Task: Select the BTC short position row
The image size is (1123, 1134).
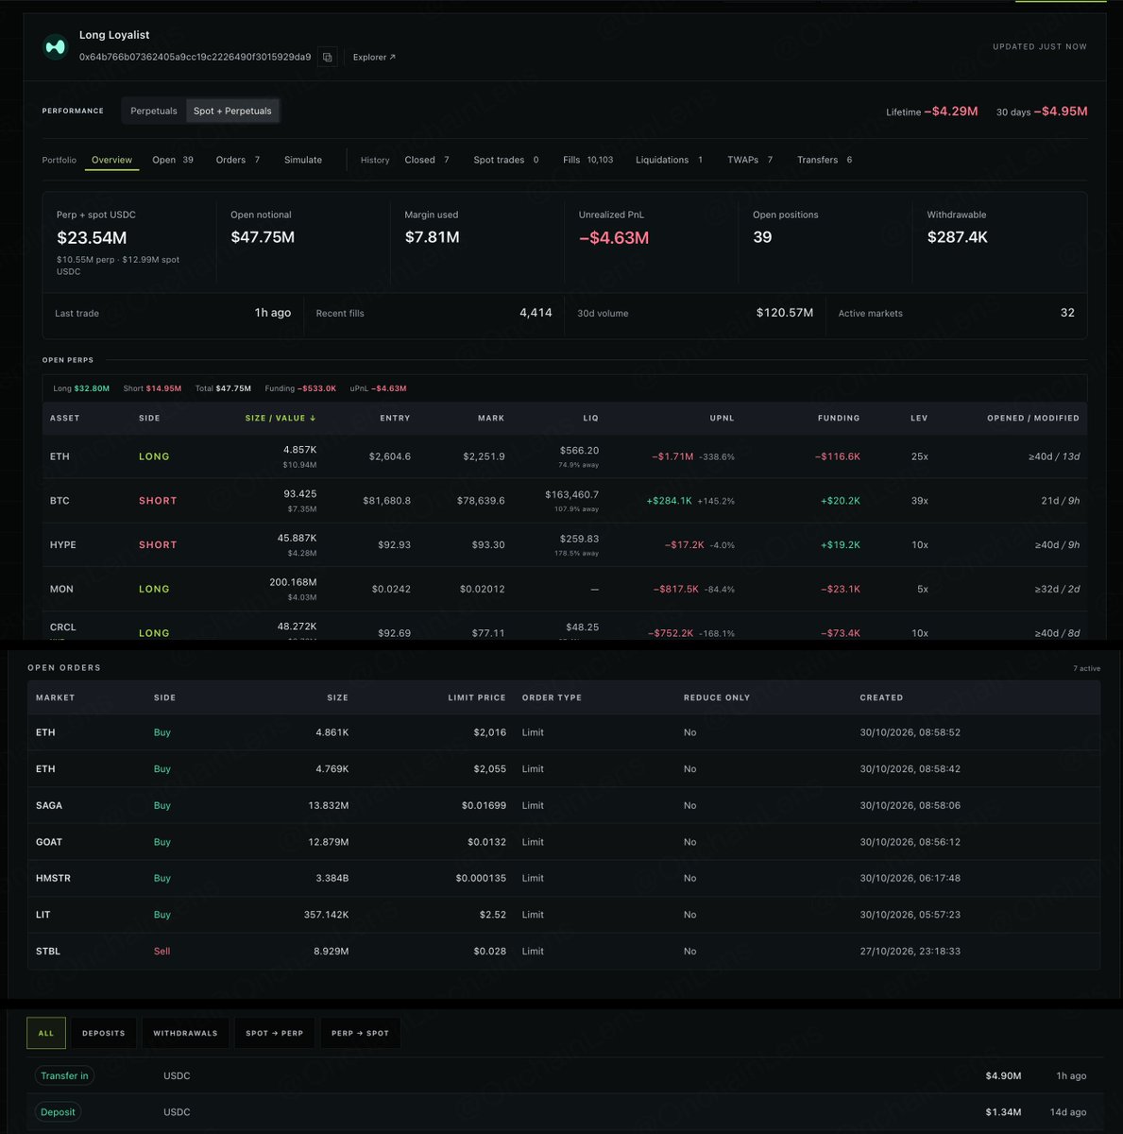Action: [x=564, y=501]
